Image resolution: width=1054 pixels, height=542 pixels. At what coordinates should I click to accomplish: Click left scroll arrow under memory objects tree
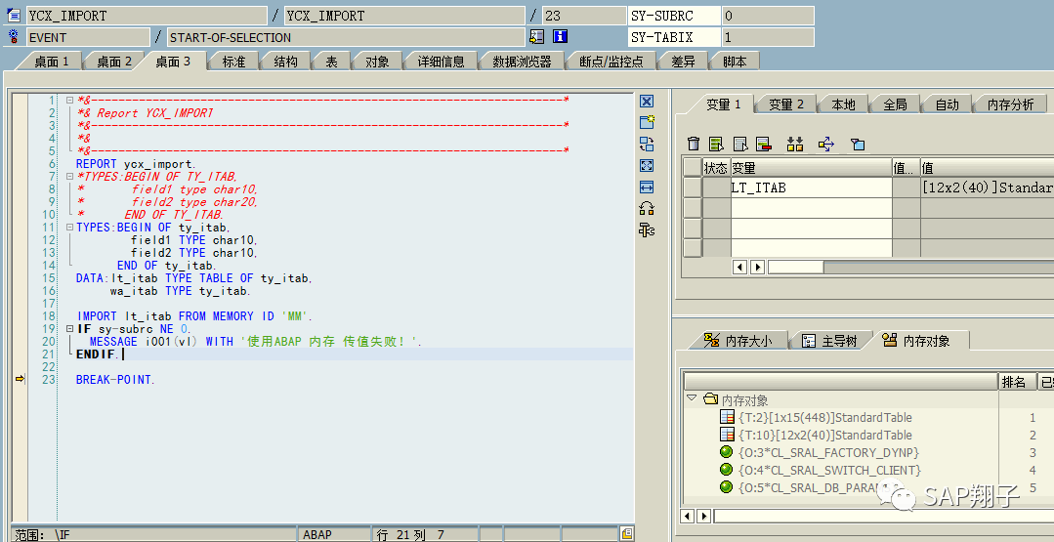[687, 516]
